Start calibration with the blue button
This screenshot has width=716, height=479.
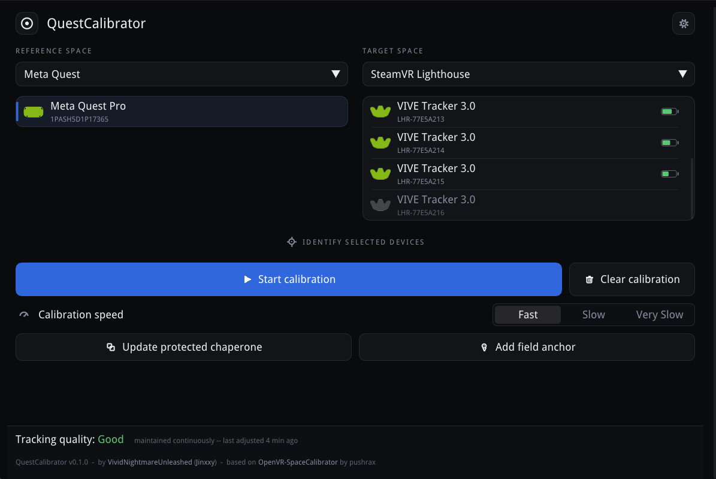click(x=289, y=279)
